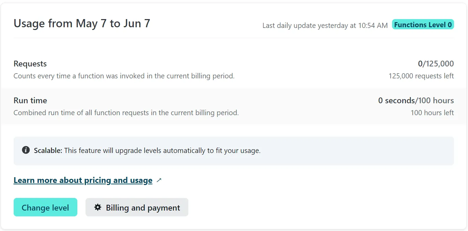Click the 0 seconds/100 hours value
This screenshot has height=231, width=468.
point(416,101)
